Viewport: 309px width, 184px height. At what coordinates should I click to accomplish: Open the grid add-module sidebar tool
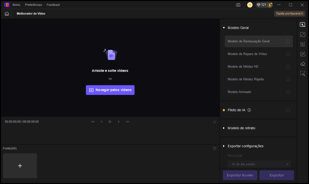(x=303, y=44)
